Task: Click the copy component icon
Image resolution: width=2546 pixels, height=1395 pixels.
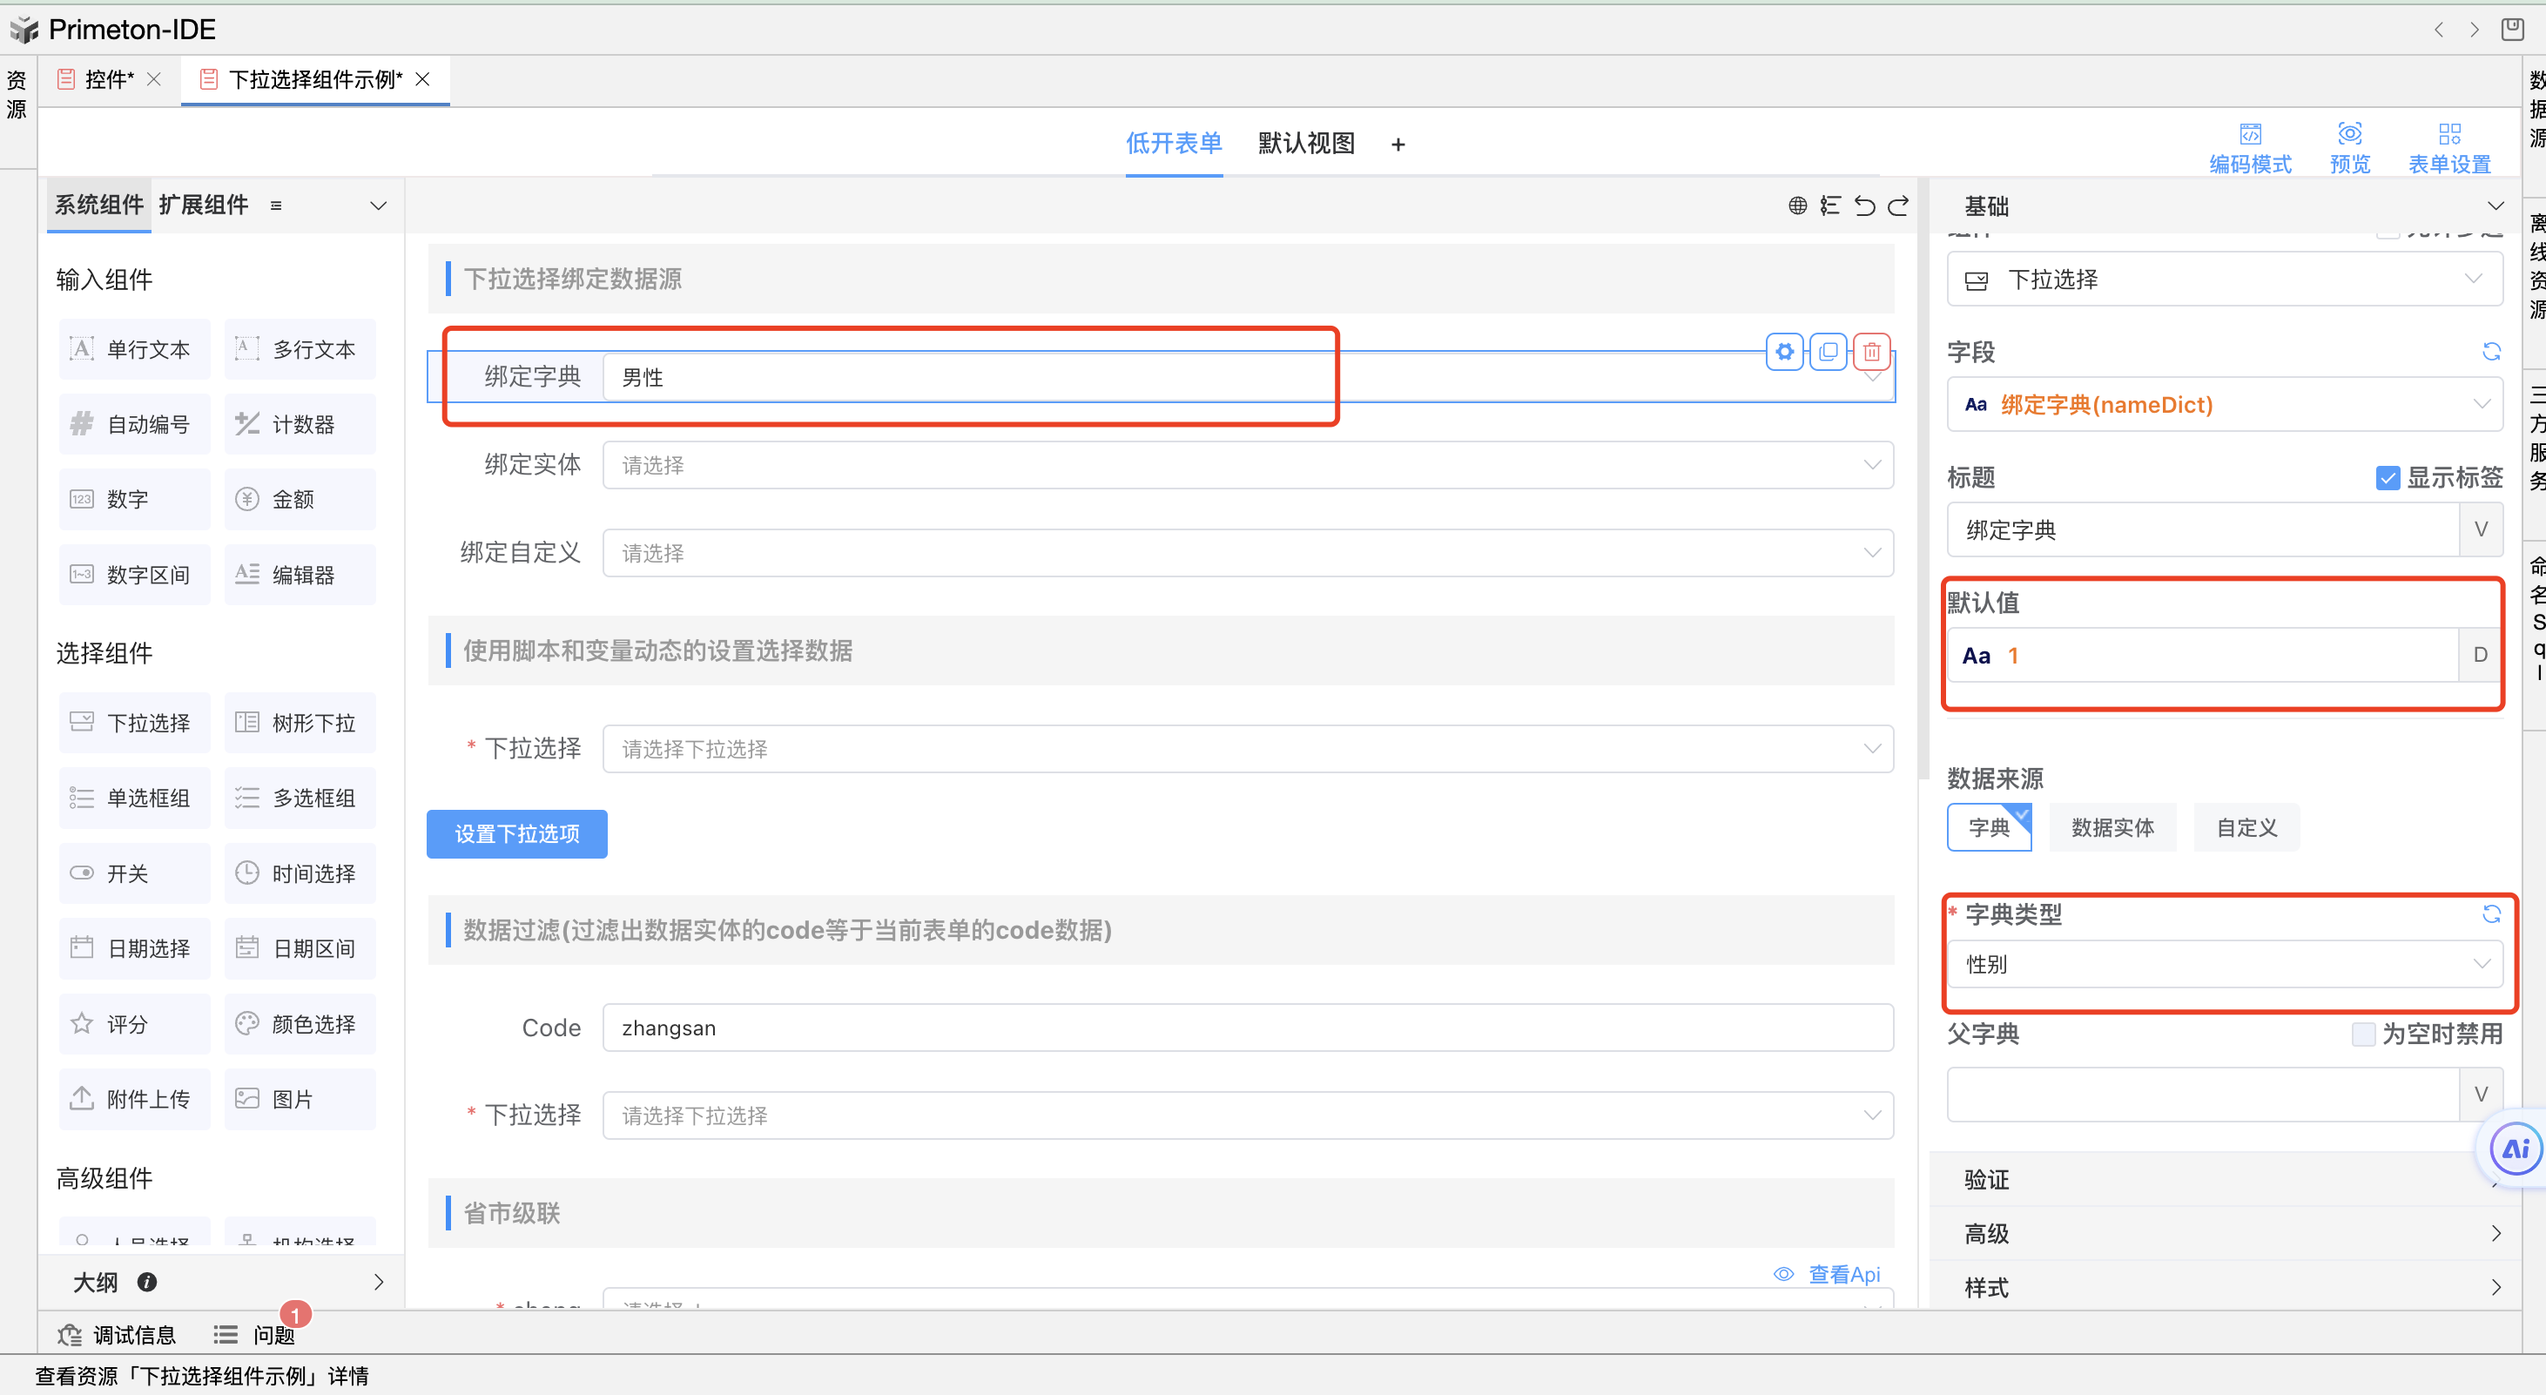Action: (x=1828, y=352)
